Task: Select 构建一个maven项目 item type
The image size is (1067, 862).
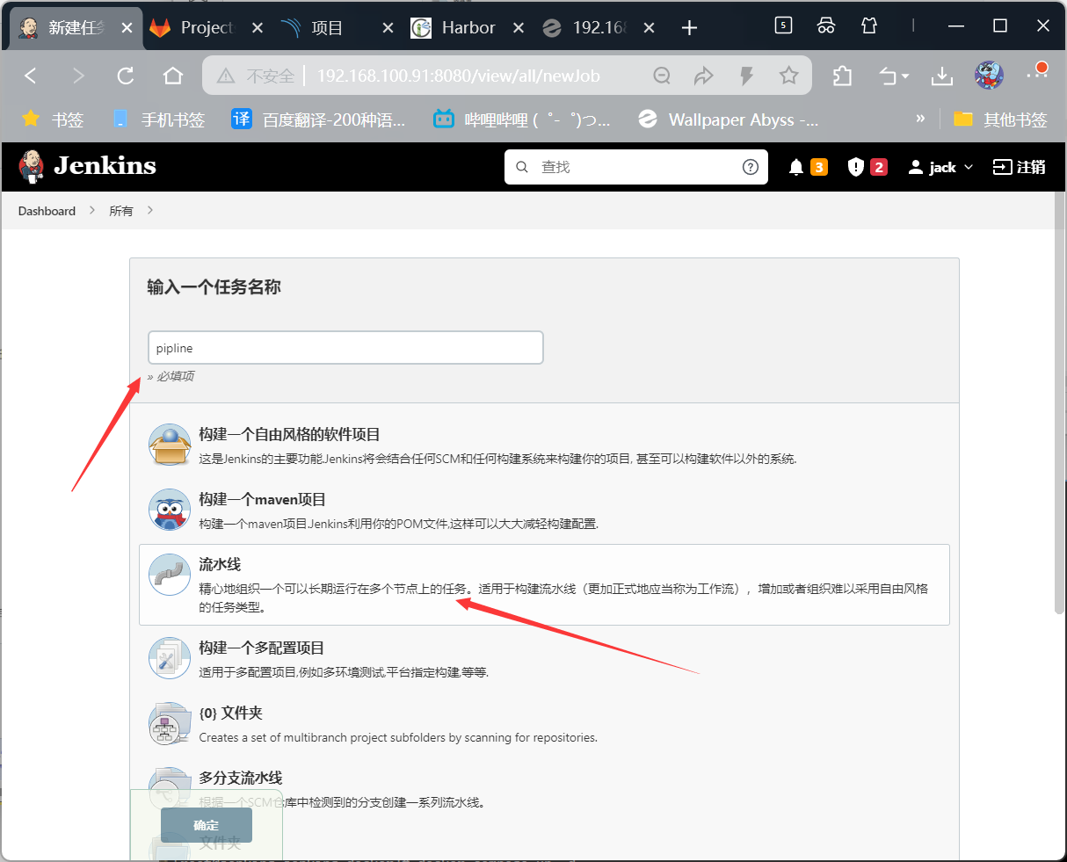Action: (545, 511)
